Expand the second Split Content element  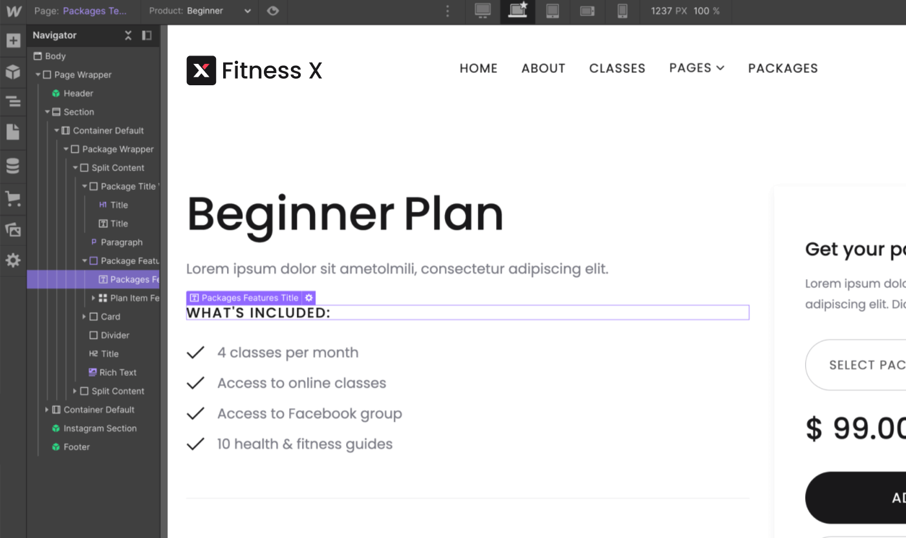pos(76,391)
